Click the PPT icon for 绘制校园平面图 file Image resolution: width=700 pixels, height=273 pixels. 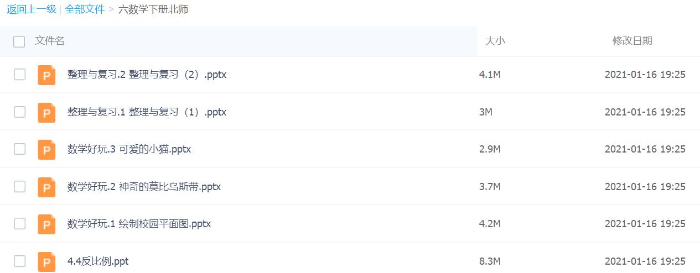[x=46, y=224]
